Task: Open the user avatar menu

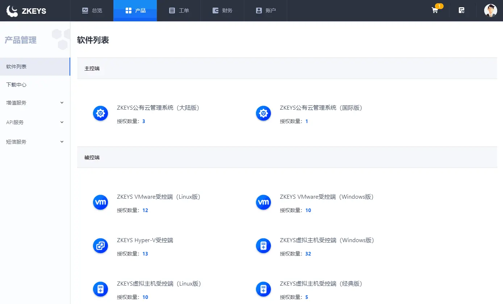Action: pos(490,10)
